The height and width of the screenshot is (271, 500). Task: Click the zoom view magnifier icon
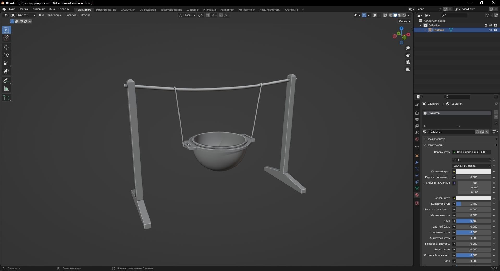click(x=408, y=48)
